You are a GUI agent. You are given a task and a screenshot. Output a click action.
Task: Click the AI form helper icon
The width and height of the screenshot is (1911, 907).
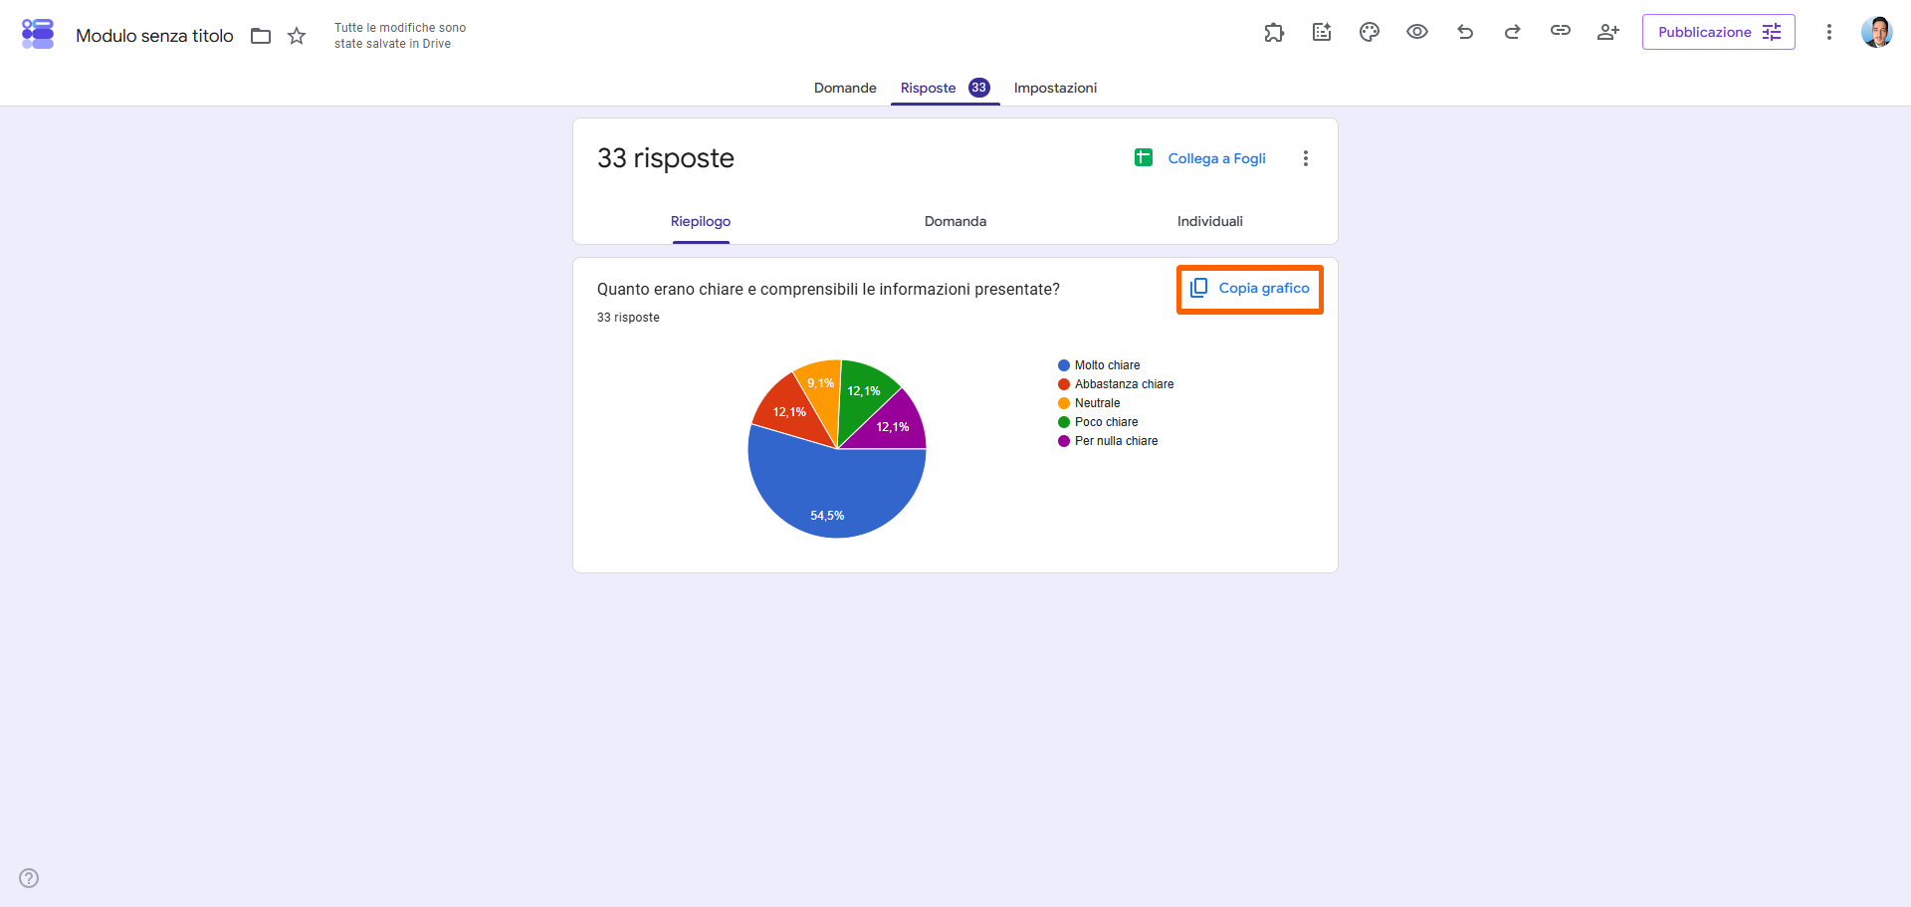point(1322,32)
